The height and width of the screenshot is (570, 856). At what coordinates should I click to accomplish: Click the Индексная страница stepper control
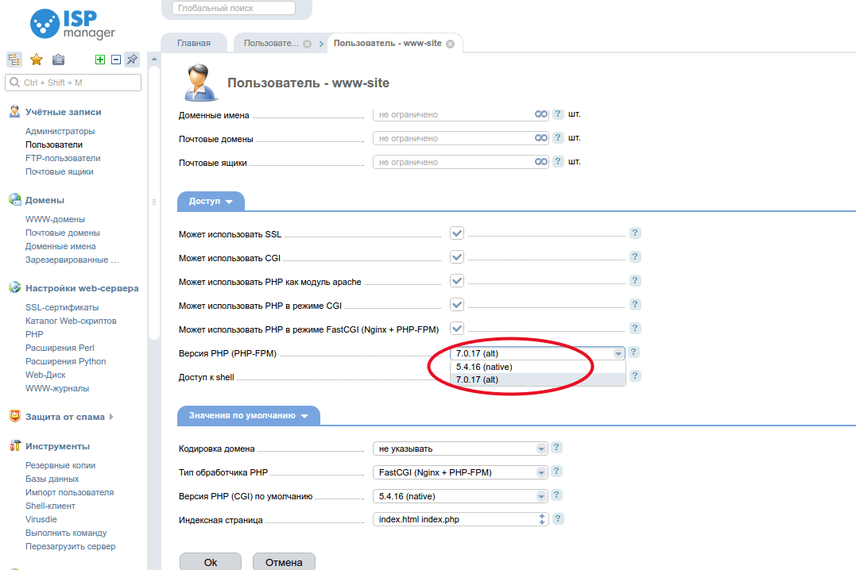[541, 518]
